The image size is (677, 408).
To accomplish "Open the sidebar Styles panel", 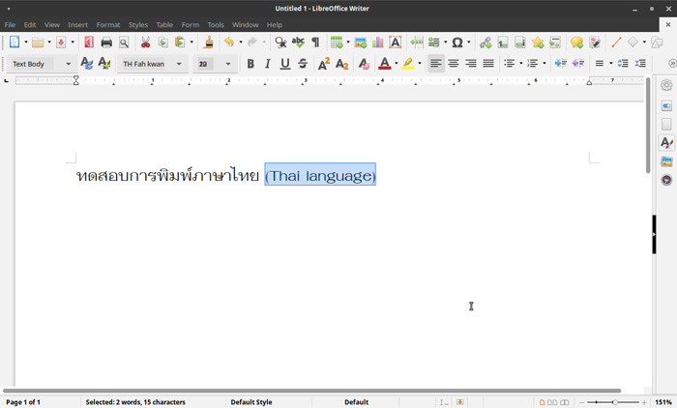I will click(666, 143).
